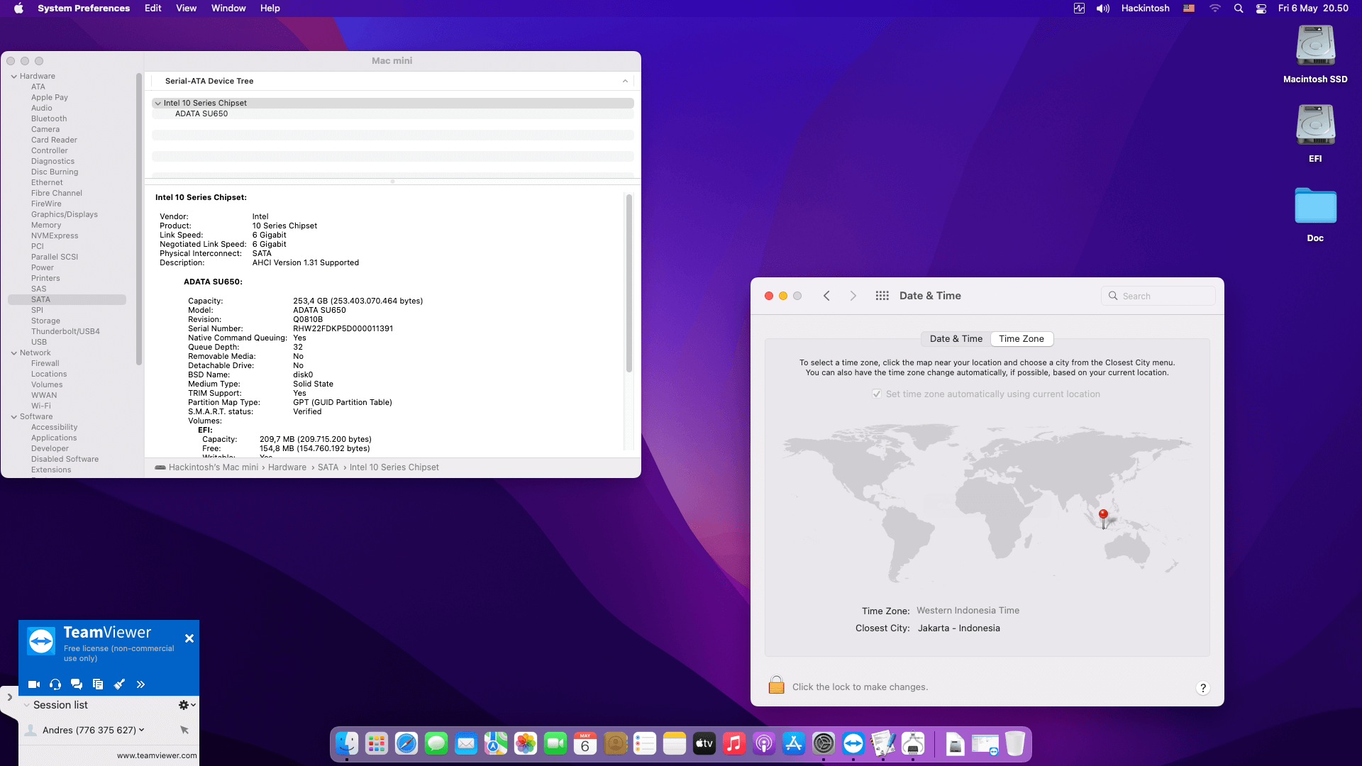The height and width of the screenshot is (766, 1362).
Task: Open the www.teamviewer.com link
Action: pyautogui.click(x=157, y=755)
